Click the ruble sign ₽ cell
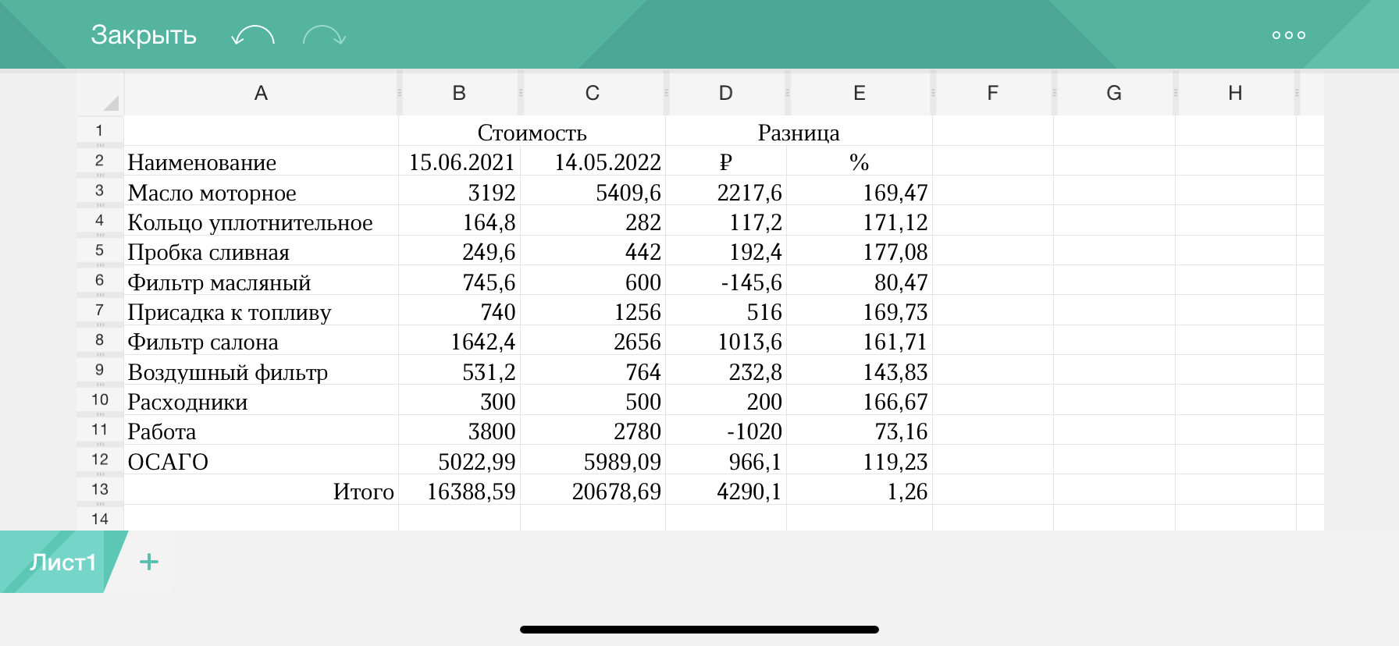Image resolution: width=1399 pixels, height=646 pixels. tap(726, 161)
